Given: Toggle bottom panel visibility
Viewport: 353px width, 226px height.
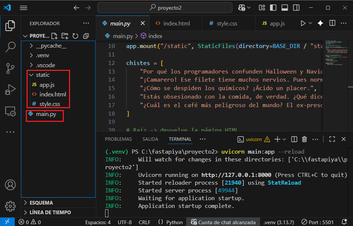Looking at the screenshot, I should [284, 8].
